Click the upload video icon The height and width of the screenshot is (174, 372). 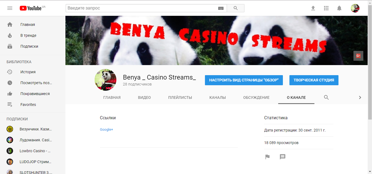point(313,8)
